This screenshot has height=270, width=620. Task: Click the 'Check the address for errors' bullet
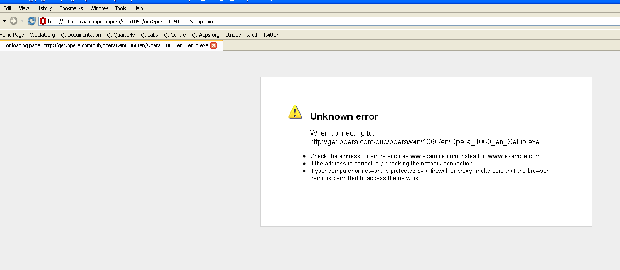coord(425,156)
